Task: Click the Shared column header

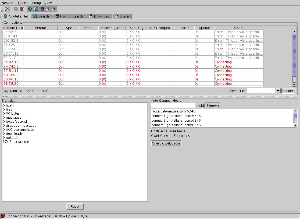Action: 184,28
